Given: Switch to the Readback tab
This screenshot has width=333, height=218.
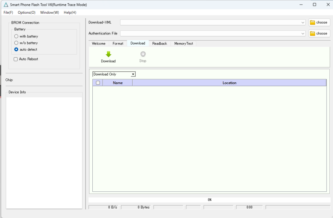Looking at the screenshot, I should (x=159, y=44).
